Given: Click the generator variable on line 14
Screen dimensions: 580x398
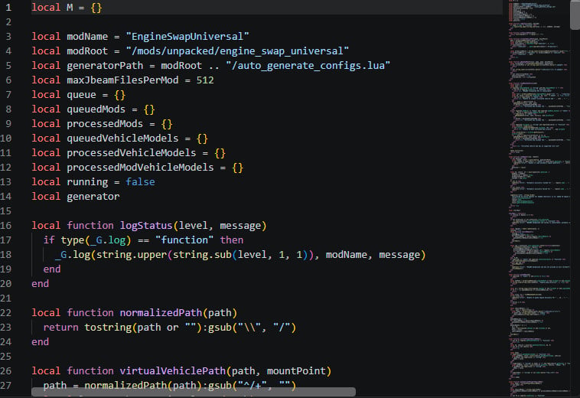Looking at the screenshot, I should tap(93, 197).
